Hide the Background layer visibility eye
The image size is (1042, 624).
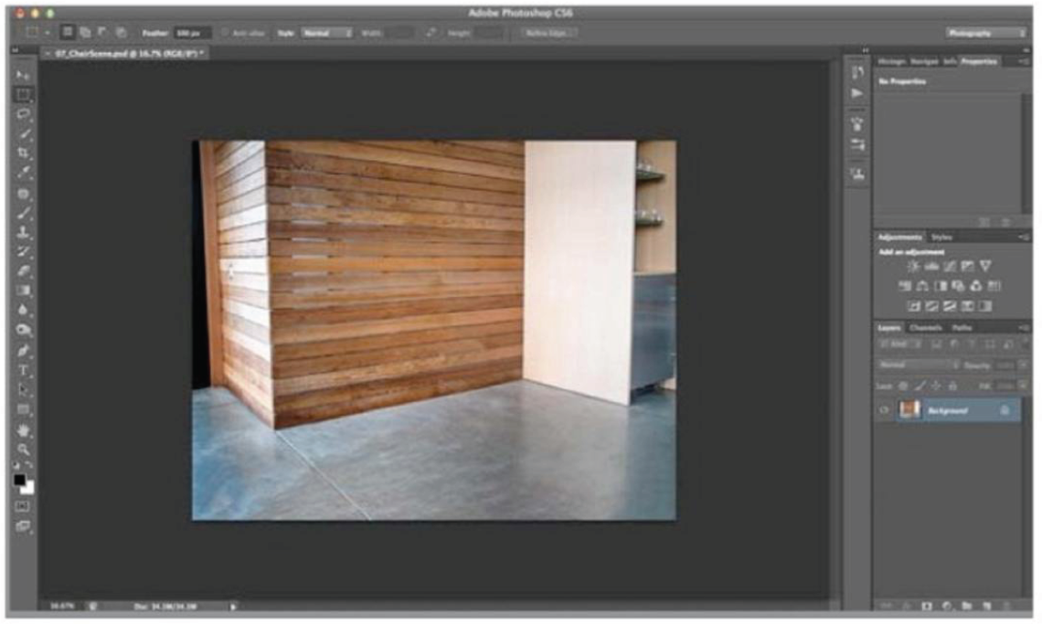click(884, 411)
